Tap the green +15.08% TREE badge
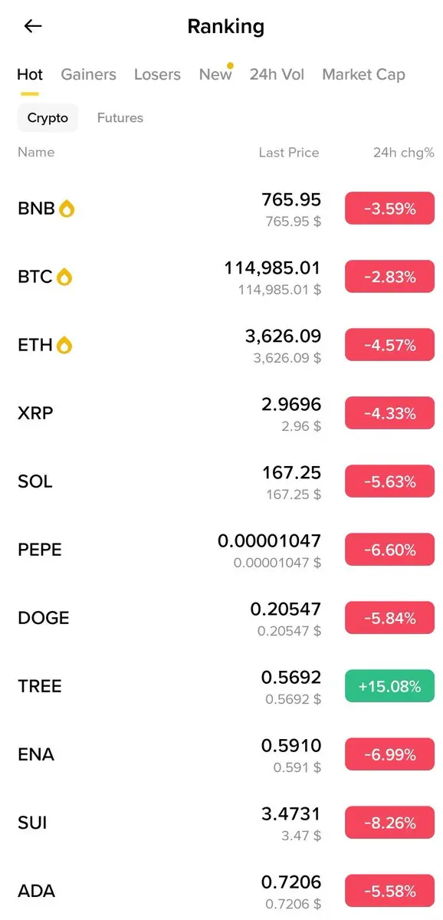 coord(389,686)
